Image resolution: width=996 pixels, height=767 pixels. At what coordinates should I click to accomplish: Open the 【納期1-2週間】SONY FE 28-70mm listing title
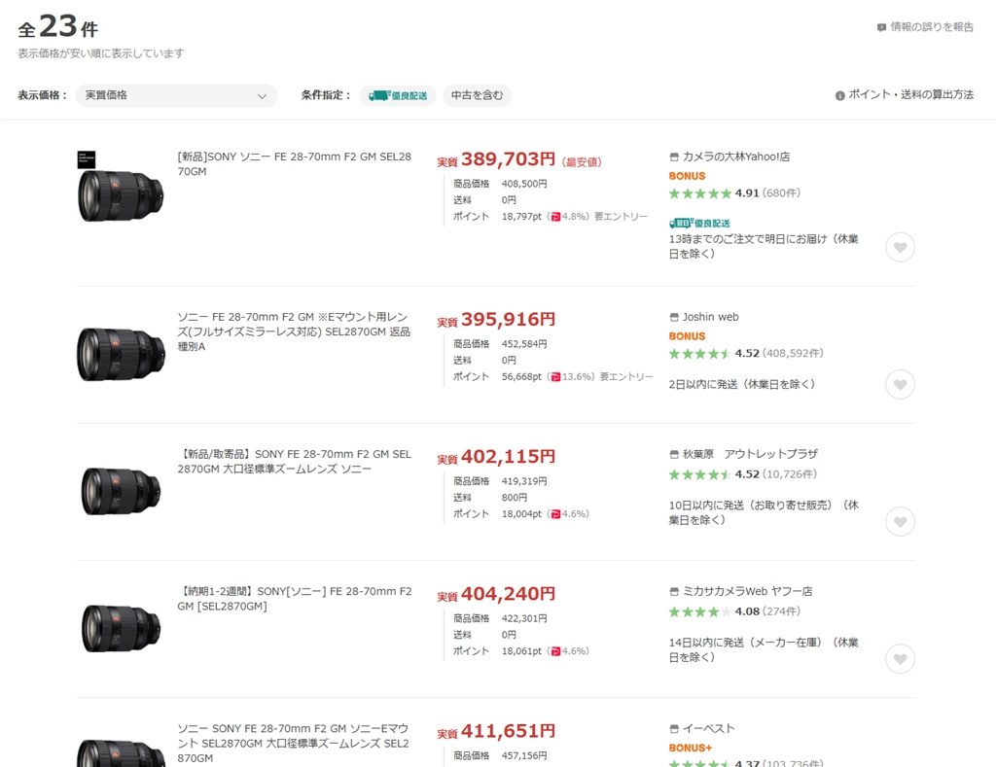coord(294,599)
